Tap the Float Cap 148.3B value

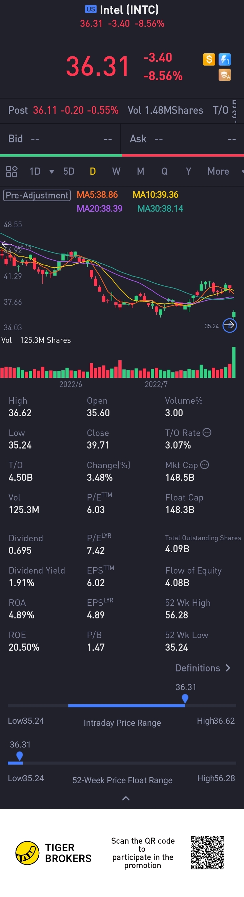click(x=180, y=510)
